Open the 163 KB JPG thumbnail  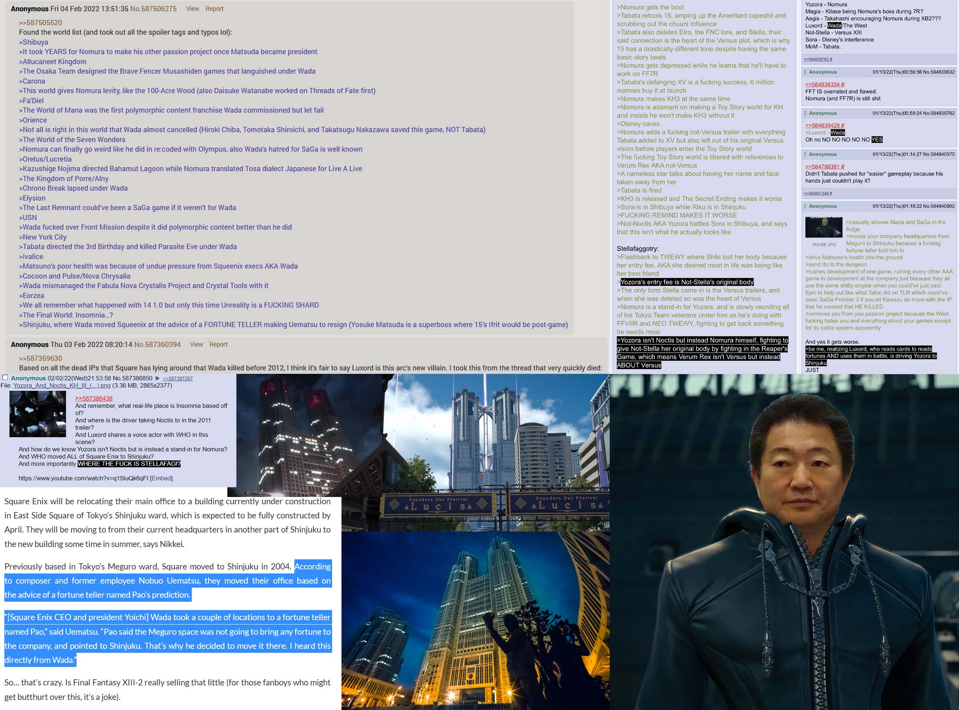[x=824, y=227]
